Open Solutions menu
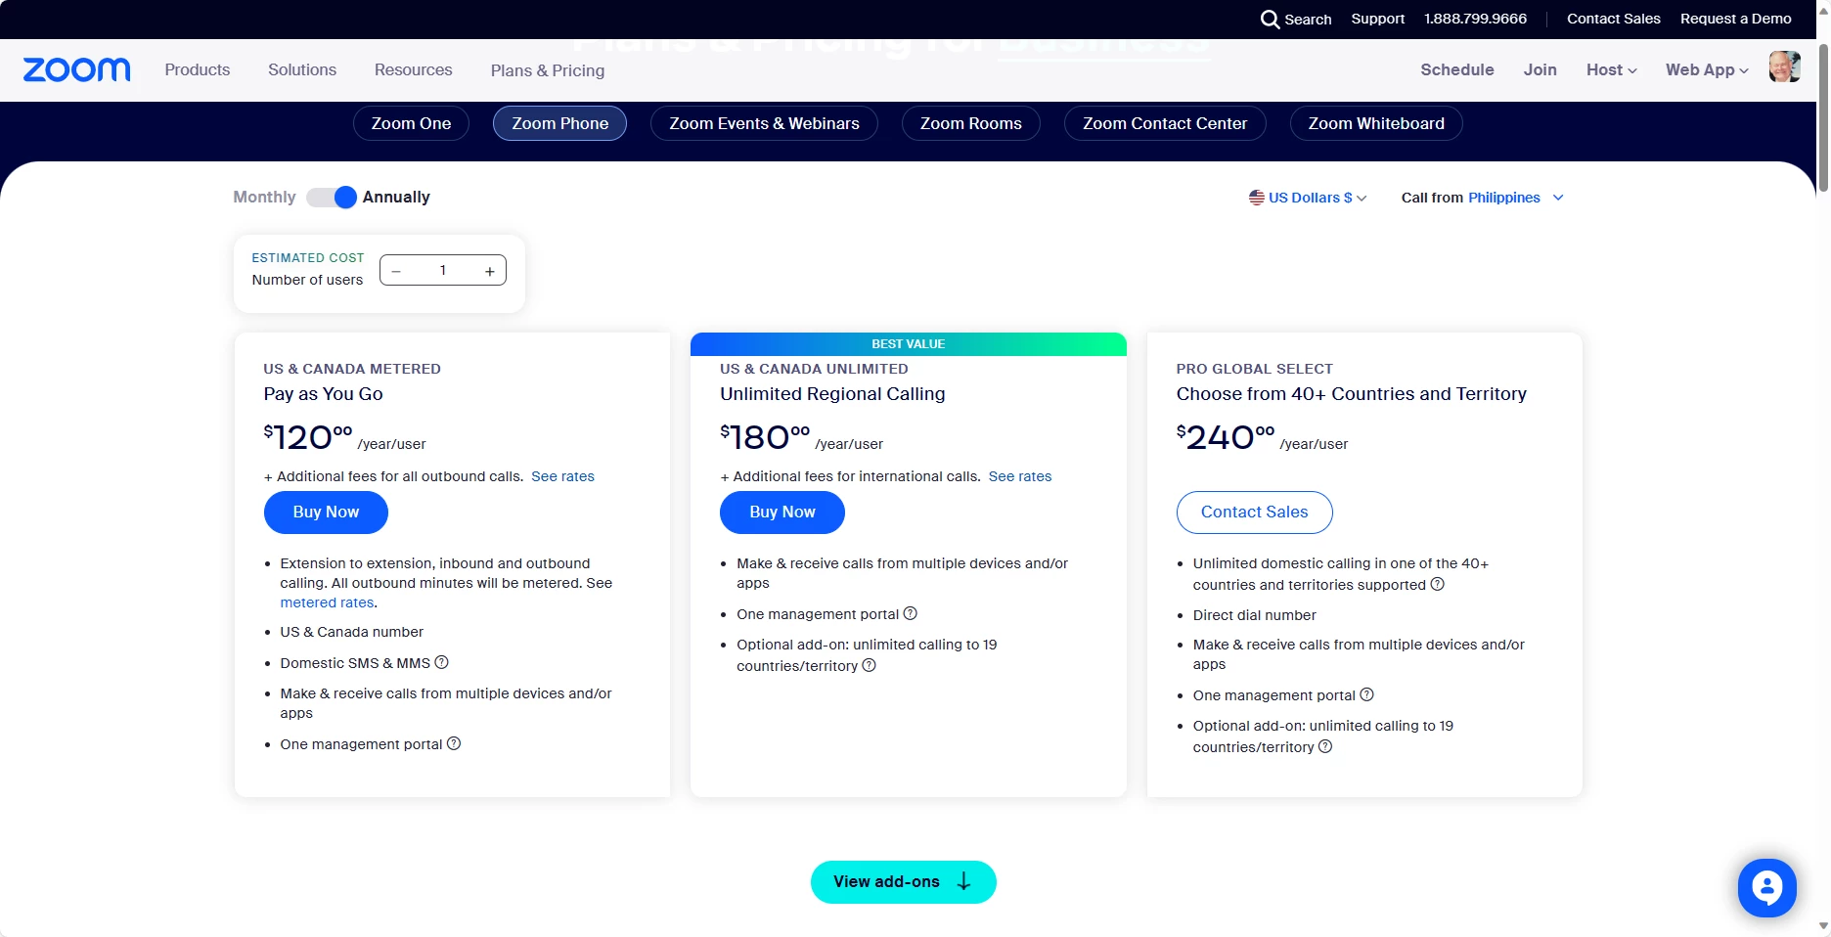 (x=302, y=69)
